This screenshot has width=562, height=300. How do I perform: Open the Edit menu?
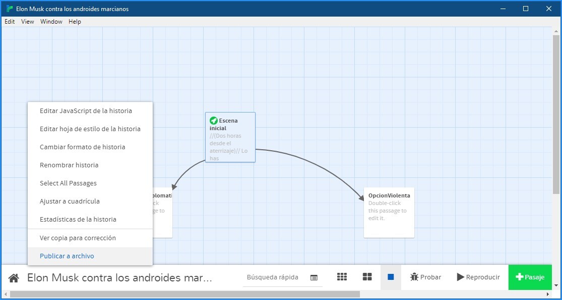coord(9,22)
